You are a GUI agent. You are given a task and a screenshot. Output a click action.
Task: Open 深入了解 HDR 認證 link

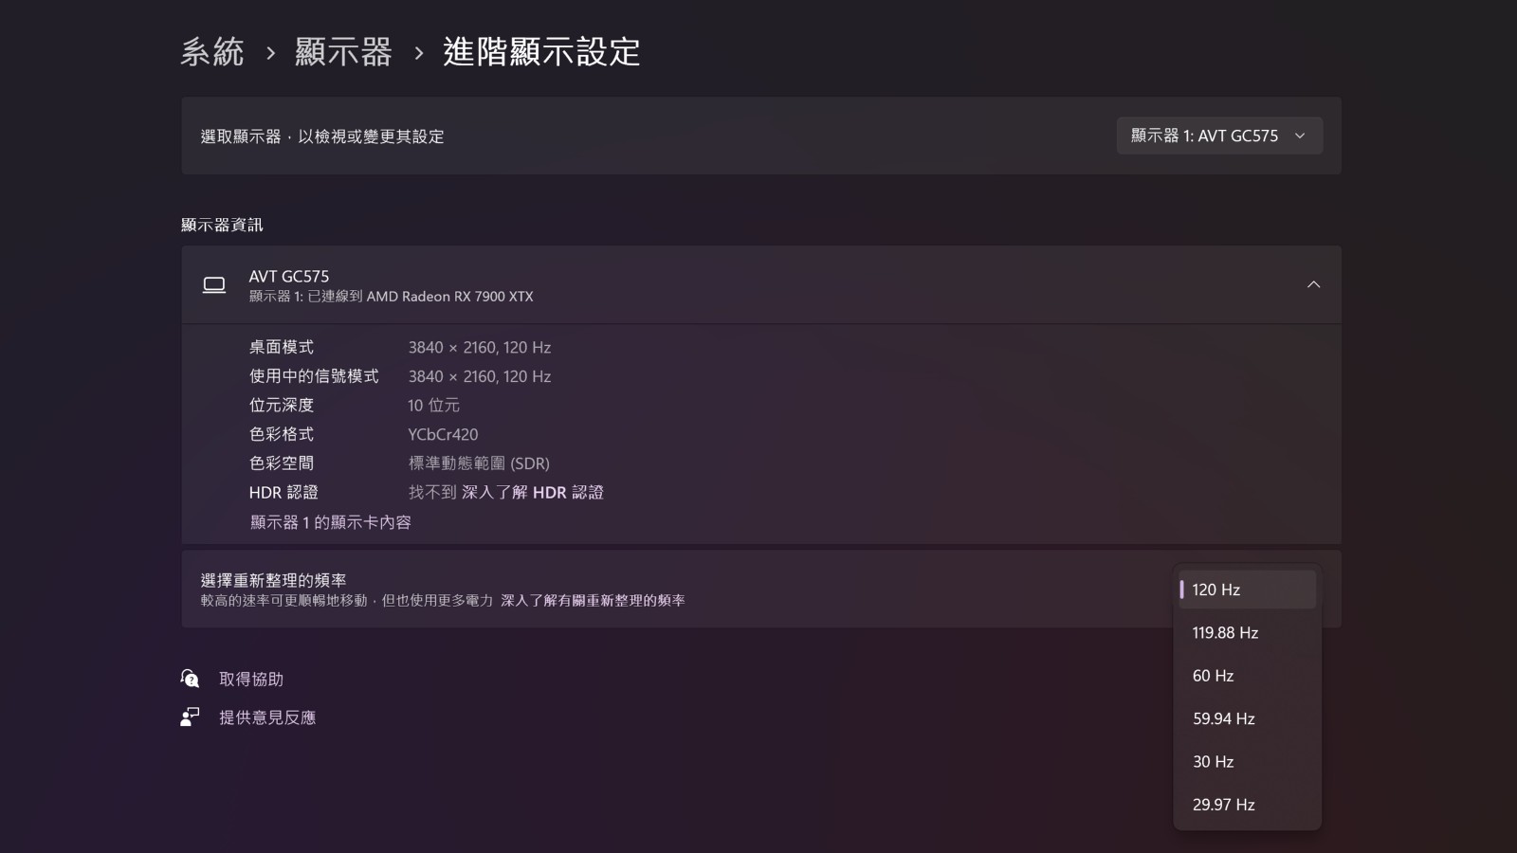click(x=533, y=493)
